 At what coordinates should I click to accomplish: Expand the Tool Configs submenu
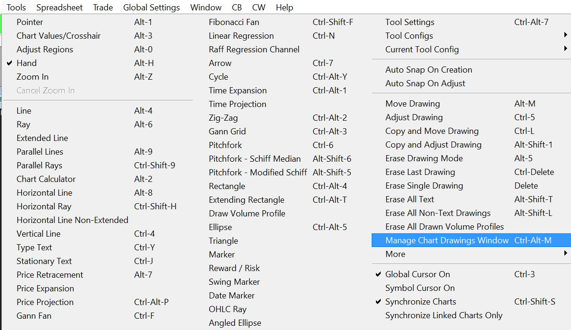[x=409, y=36]
